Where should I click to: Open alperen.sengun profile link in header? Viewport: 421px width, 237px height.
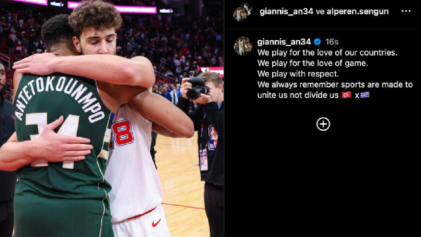[357, 12]
